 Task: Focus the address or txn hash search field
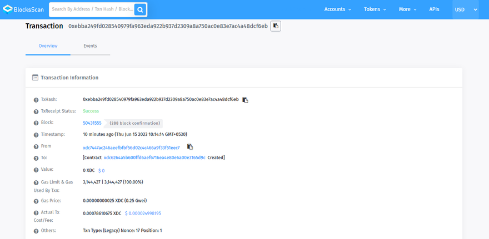[92, 9]
